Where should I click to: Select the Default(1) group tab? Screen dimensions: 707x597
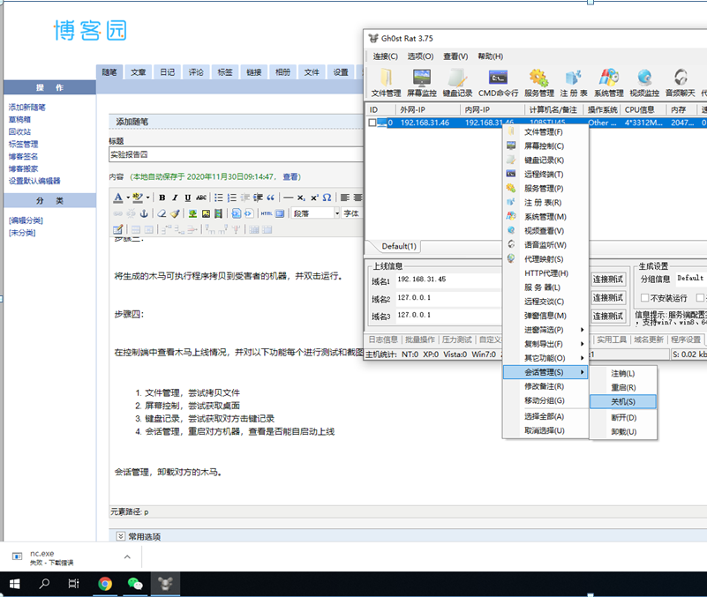click(x=399, y=246)
